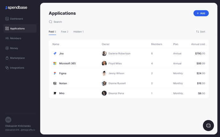Click the Figma app icon
The height and width of the screenshot is (137, 220).
tap(55, 73)
